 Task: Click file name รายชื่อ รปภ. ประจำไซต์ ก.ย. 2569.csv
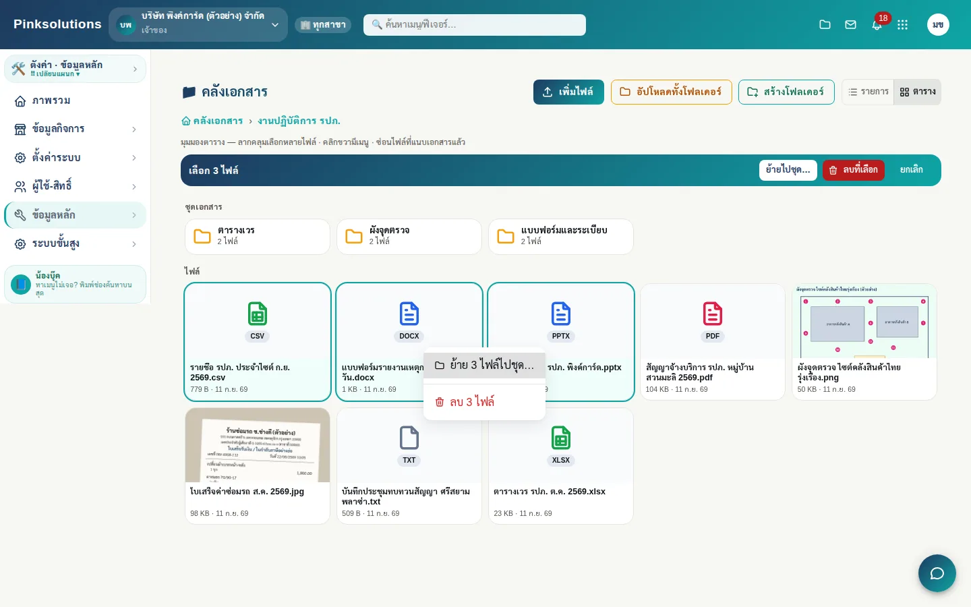click(x=240, y=372)
